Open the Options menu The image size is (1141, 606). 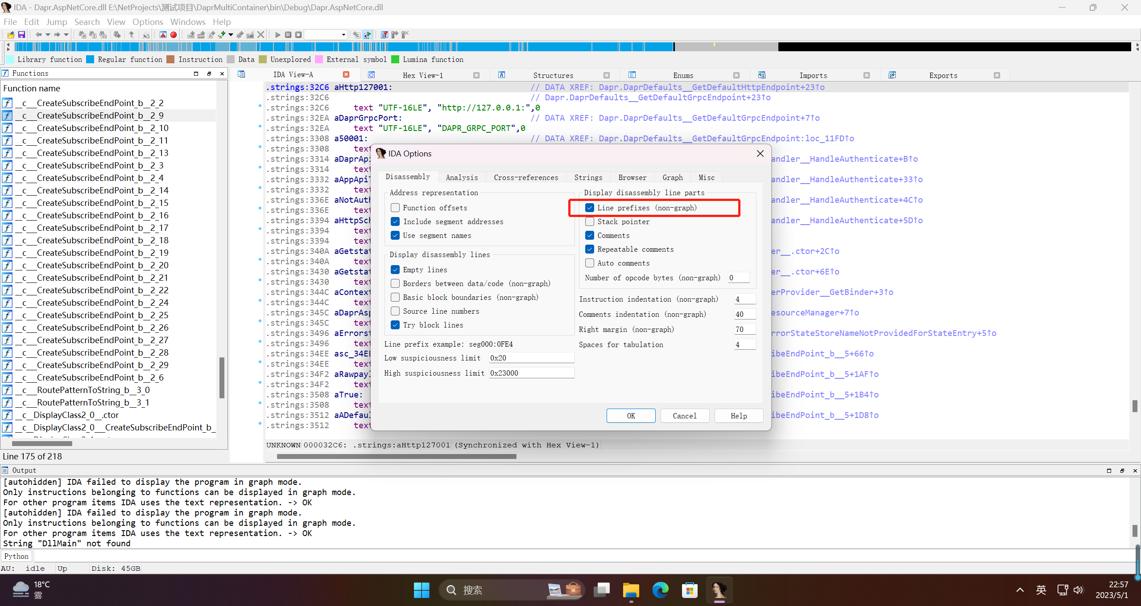(148, 22)
